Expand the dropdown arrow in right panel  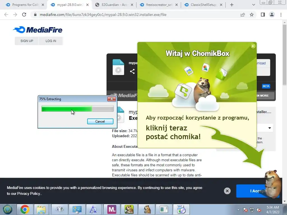(270, 128)
